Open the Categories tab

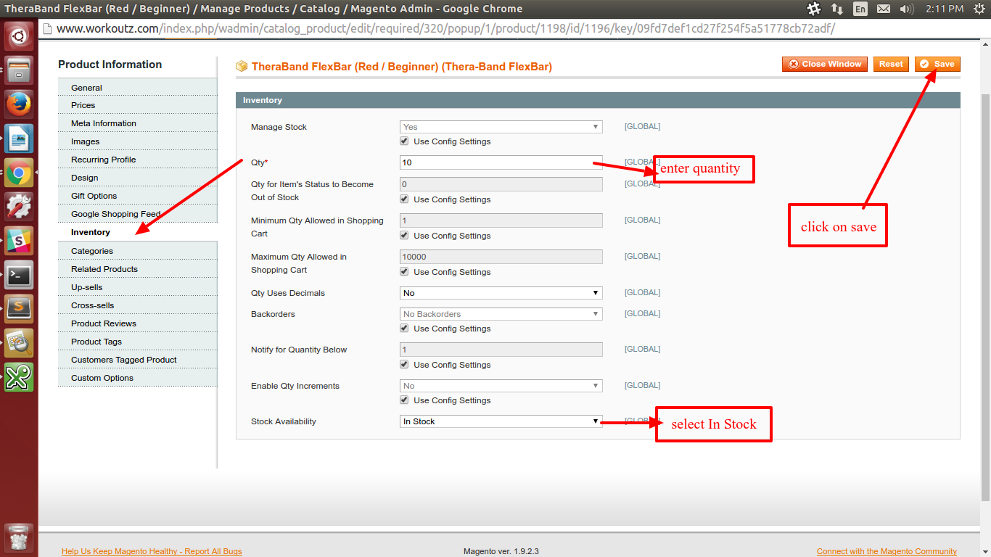pyautogui.click(x=138, y=251)
